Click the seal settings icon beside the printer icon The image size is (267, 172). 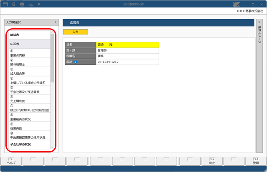pyautogui.click(x=31, y=5)
